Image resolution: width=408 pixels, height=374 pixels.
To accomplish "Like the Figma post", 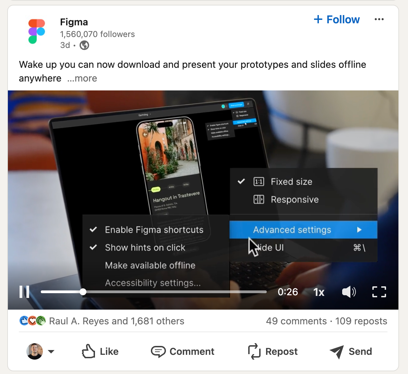I will click(x=100, y=351).
